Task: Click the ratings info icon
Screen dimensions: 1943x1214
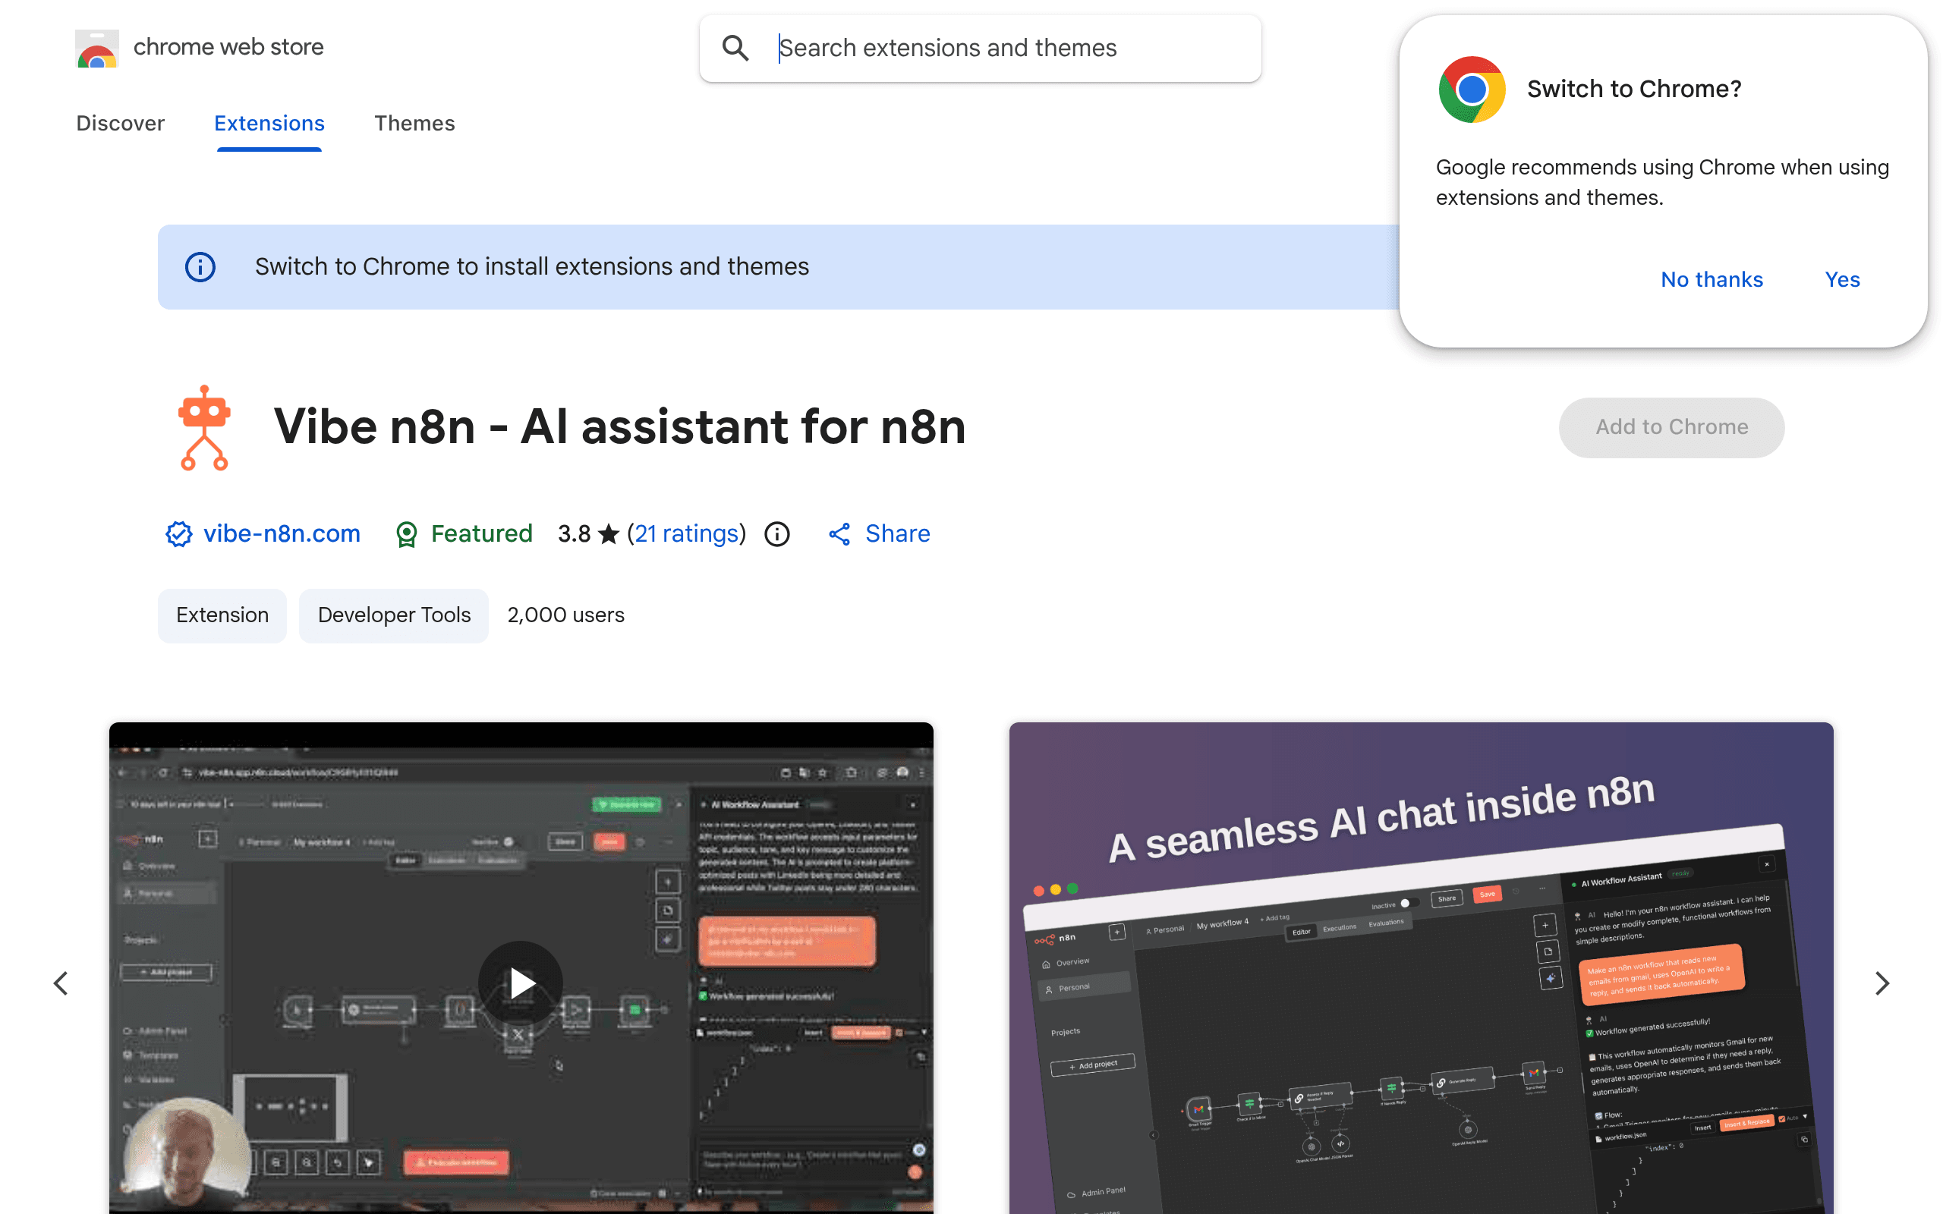Action: (777, 534)
